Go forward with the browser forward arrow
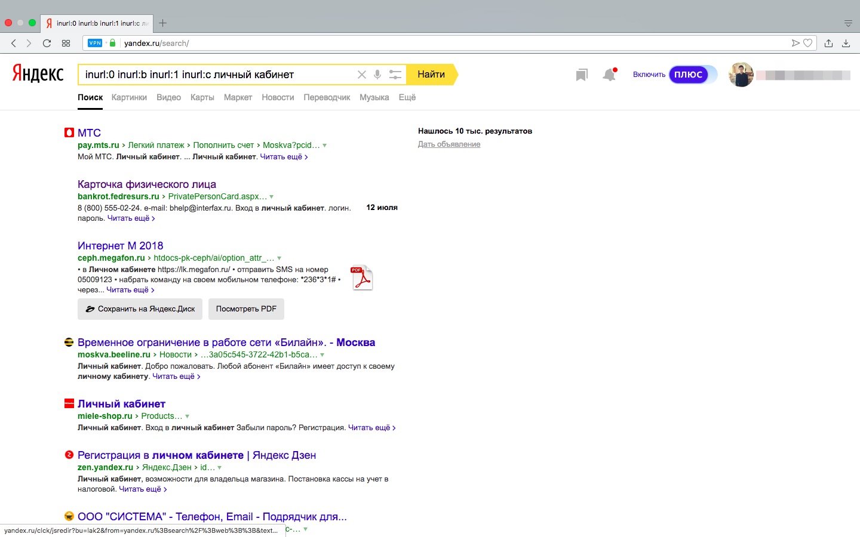 coord(29,43)
